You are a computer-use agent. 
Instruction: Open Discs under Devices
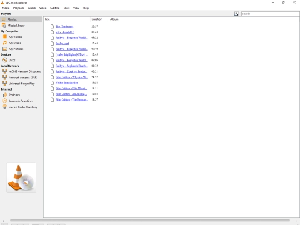(21, 60)
